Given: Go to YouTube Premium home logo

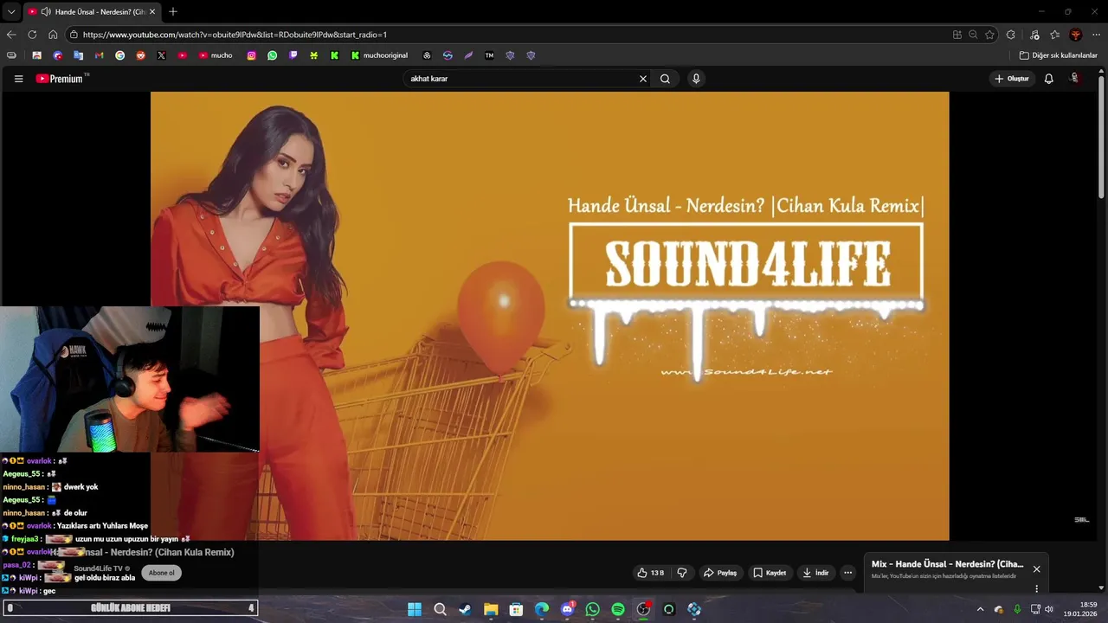Looking at the screenshot, I should point(60,79).
